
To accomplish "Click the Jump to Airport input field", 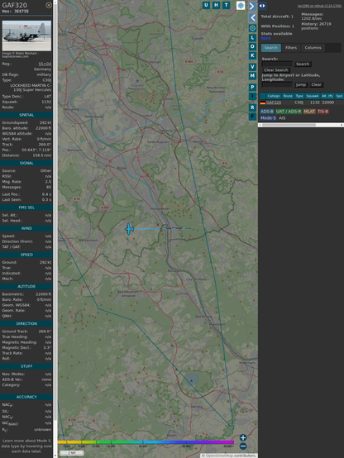I will point(277,84).
